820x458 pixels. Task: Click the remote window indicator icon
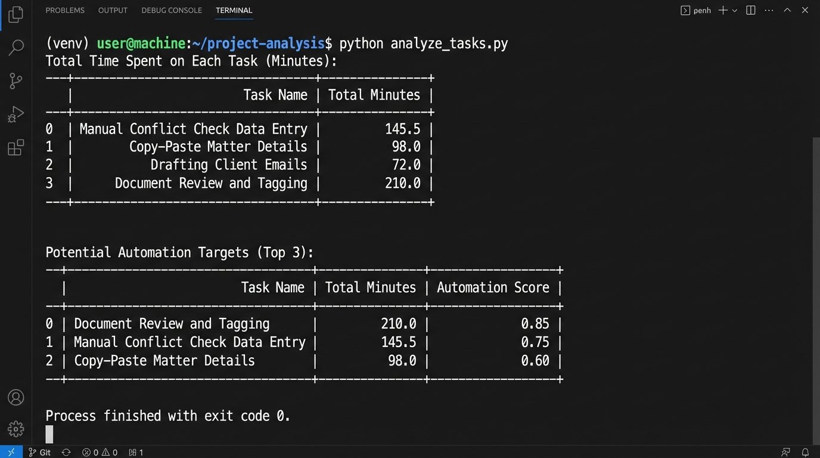tap(11, 453)
